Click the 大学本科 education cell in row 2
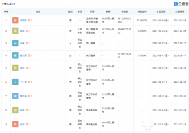The width and height of the screenshot is (189, 133). (80, 31)
